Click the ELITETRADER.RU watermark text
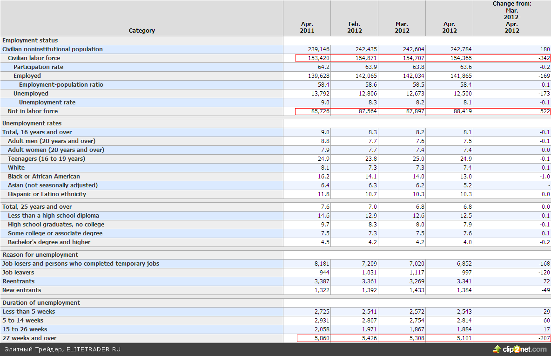The height and width of the screenshot is (356, 551). point(62,349)
